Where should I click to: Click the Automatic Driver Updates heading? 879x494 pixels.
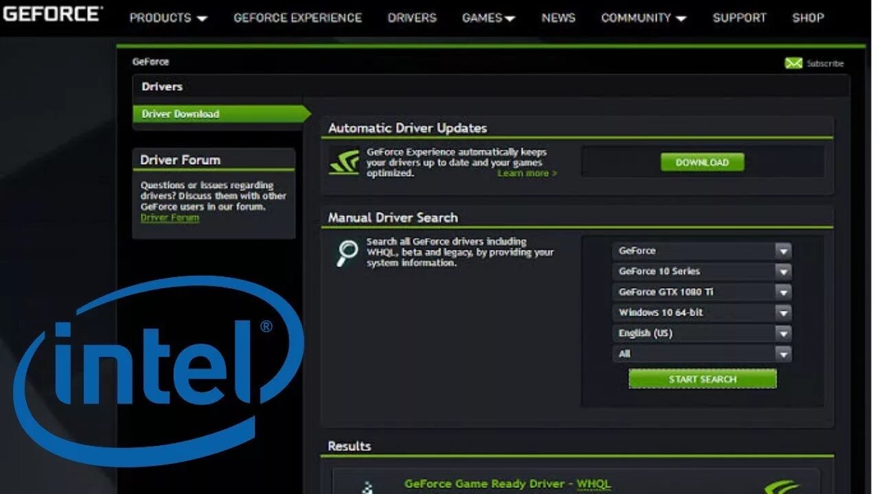point(407,128)
